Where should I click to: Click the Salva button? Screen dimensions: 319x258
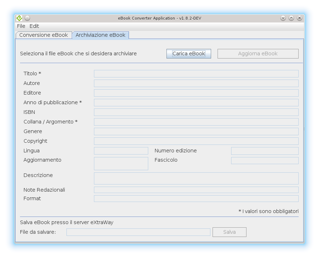[x=229, y=232]
